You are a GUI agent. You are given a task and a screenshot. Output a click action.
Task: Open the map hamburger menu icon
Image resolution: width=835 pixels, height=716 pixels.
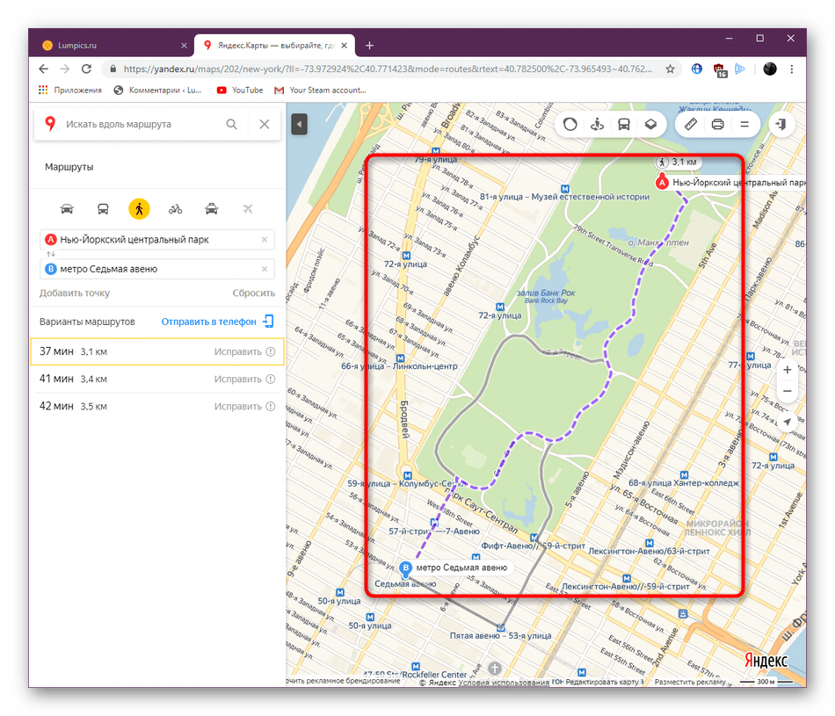click(x=744, y=124)
